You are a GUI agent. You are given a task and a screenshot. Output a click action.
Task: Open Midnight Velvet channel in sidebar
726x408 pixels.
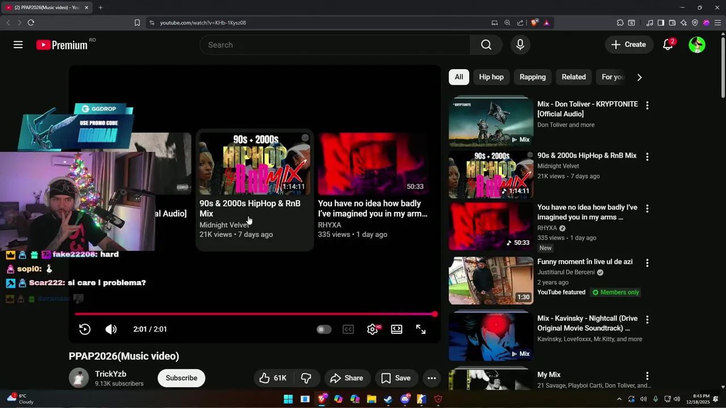[x=558, y=166]
